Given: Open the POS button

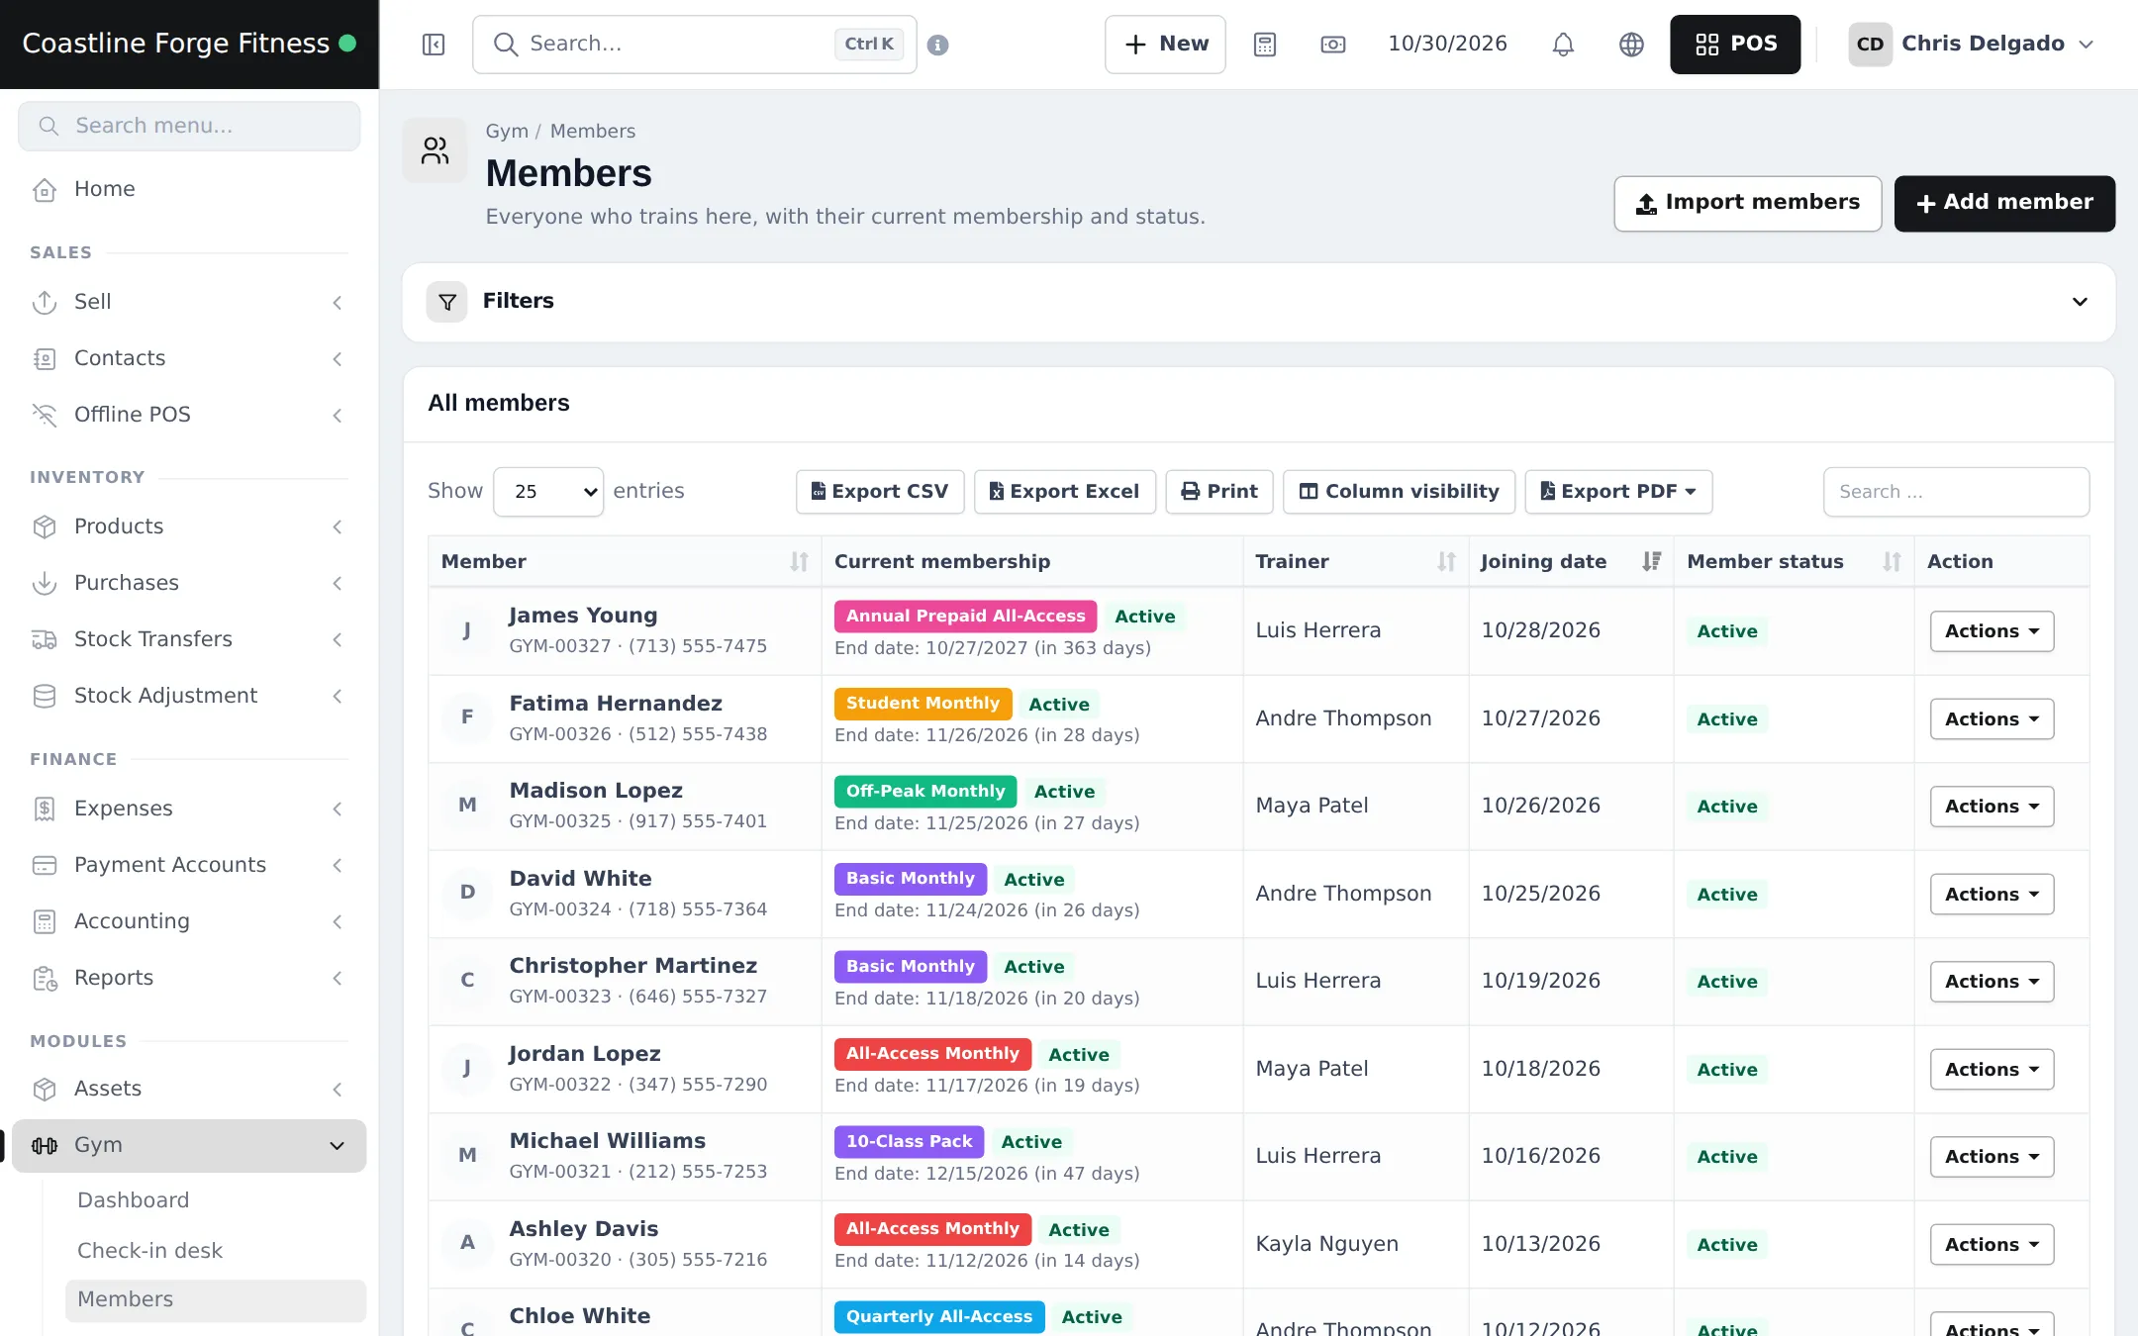Looking at the screenshot, I should (x=1735, y=45).
